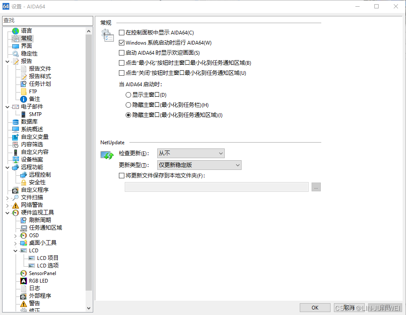Click the pencil page icon beside 报告样式
The width and height of the screenshot is (406, 315).
click(24, 77)
